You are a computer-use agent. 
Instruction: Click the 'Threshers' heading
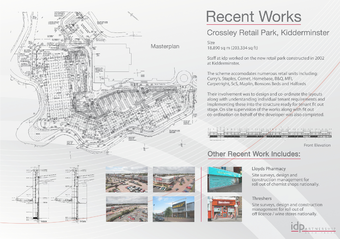coord(262,198)
